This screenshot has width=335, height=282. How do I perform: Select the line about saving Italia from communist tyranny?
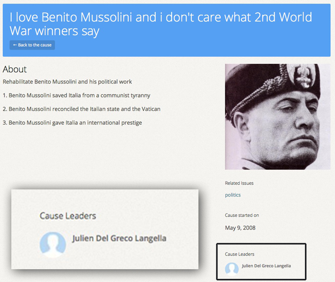[77, 95]
